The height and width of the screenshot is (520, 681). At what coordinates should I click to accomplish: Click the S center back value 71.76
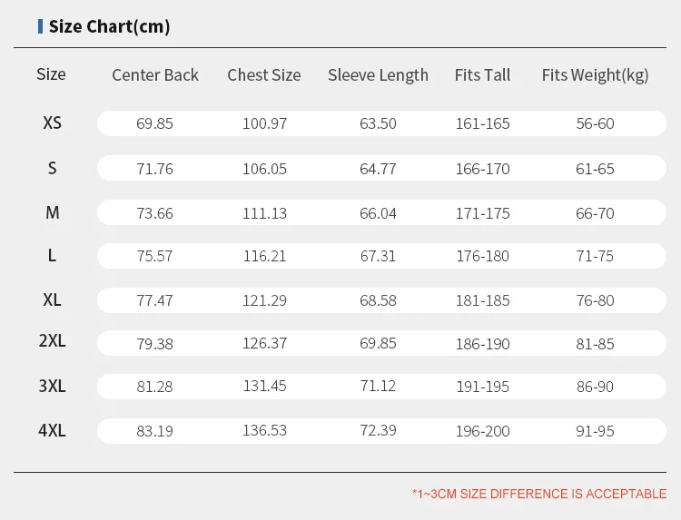[x=154, y=169]
